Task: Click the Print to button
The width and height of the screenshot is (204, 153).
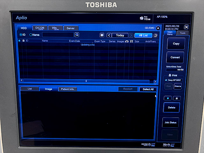Action: tap(178, 86)
